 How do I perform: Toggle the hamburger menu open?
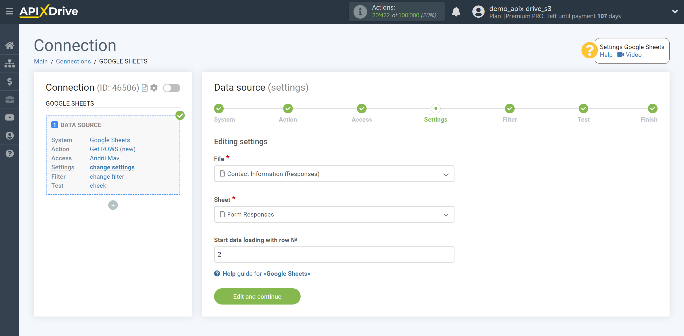point(10,12)
